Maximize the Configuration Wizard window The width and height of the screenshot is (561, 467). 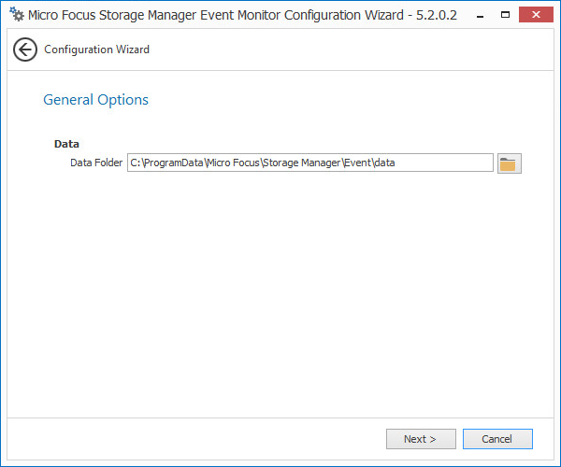coord(503,16)
